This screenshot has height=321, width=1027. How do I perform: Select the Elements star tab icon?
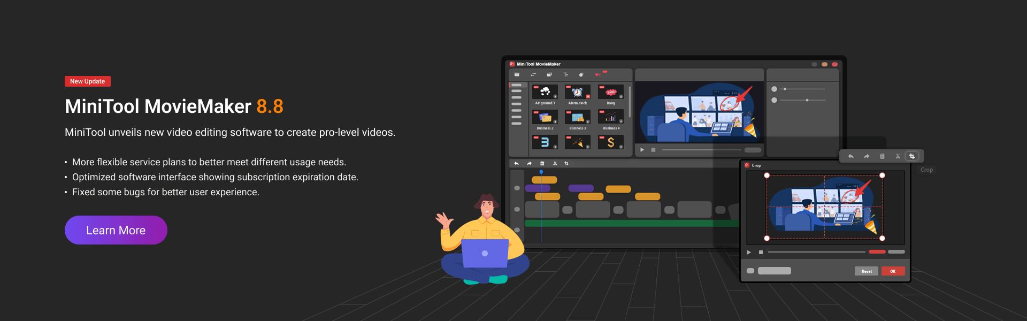[x=597, y=75]
